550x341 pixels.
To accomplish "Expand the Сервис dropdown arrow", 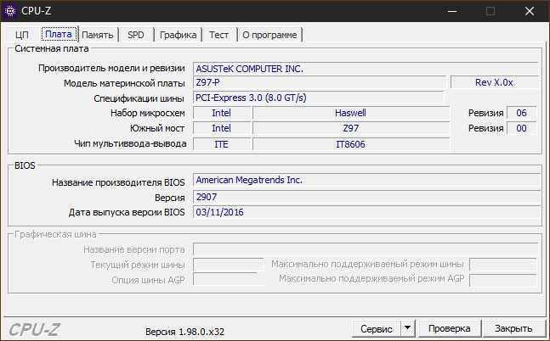I will coord(407,329).
